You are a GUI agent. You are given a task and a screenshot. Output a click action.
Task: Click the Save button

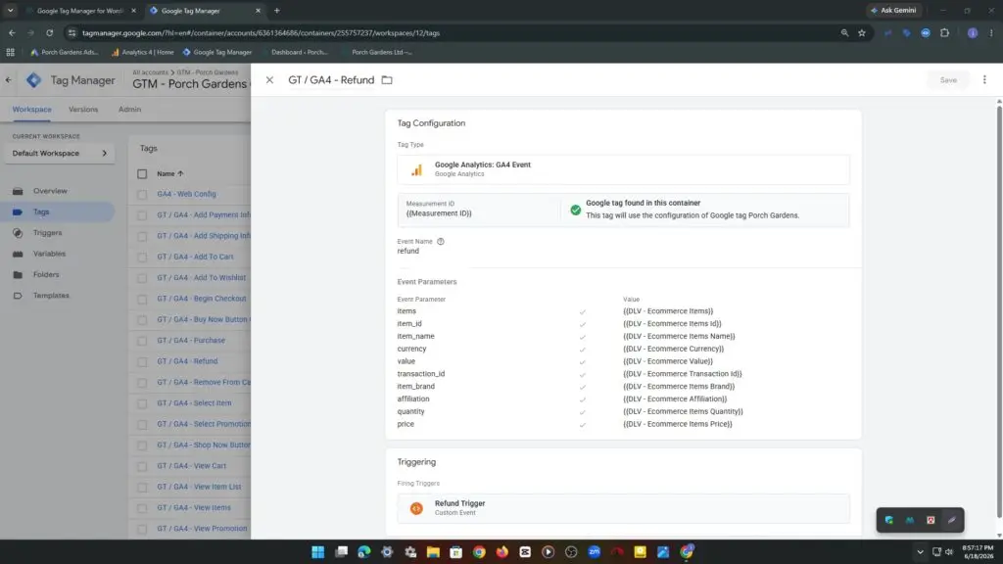click(x=948, y=80)
